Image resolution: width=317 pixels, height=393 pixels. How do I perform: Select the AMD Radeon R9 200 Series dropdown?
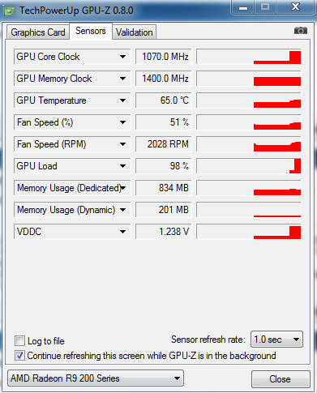pyautogui.click(x=96, y=378)
